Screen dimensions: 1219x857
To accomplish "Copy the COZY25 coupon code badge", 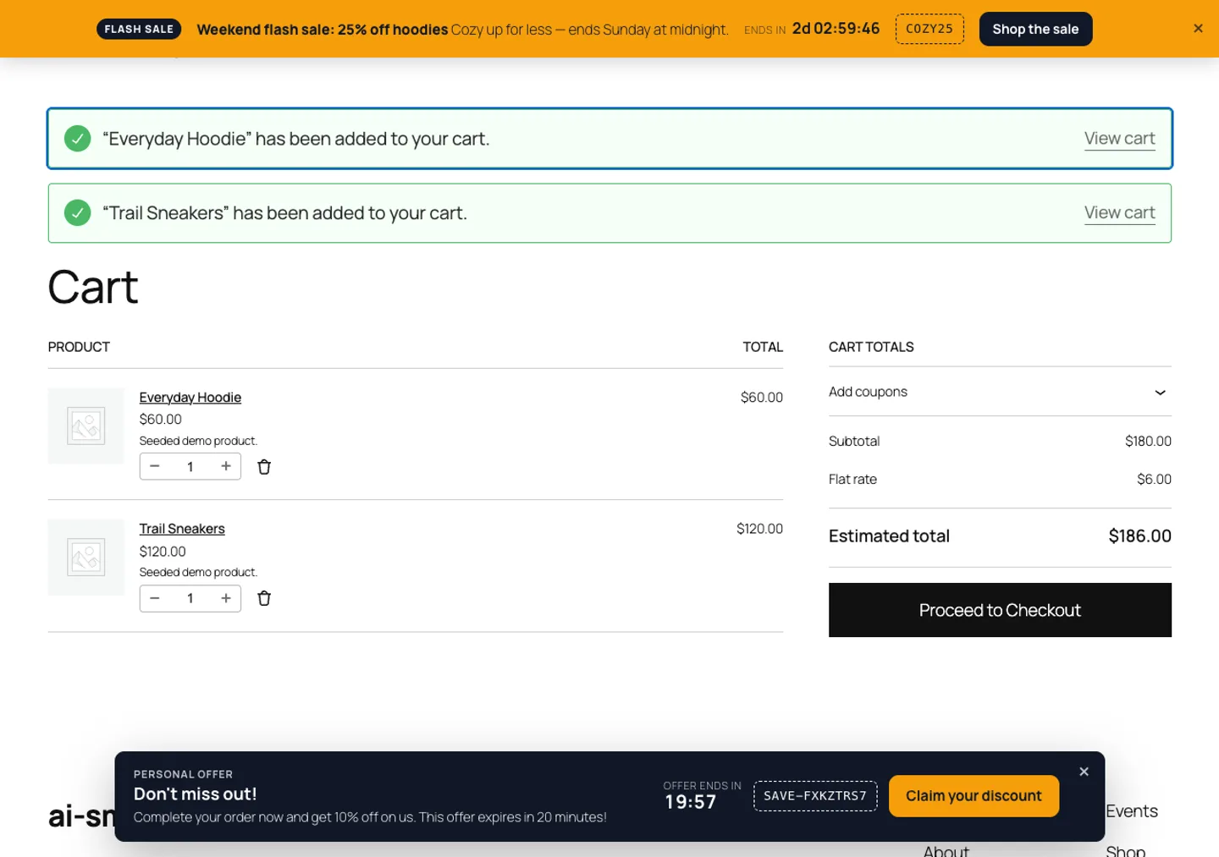I will pos(929,29).
